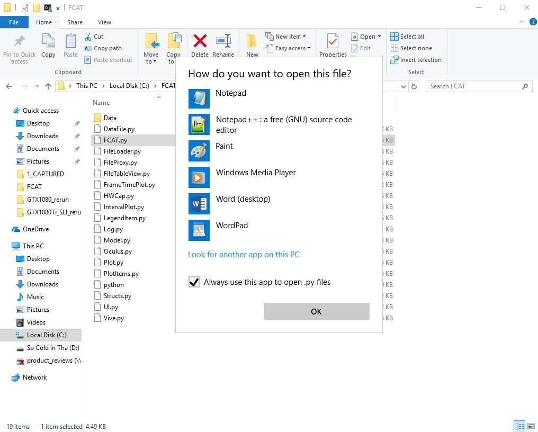
Task: Click the Rename icon in ribbon
Action: coord(223,41)
